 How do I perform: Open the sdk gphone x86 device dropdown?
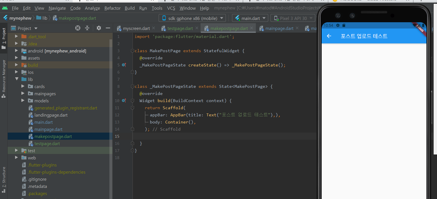point(192,18)
